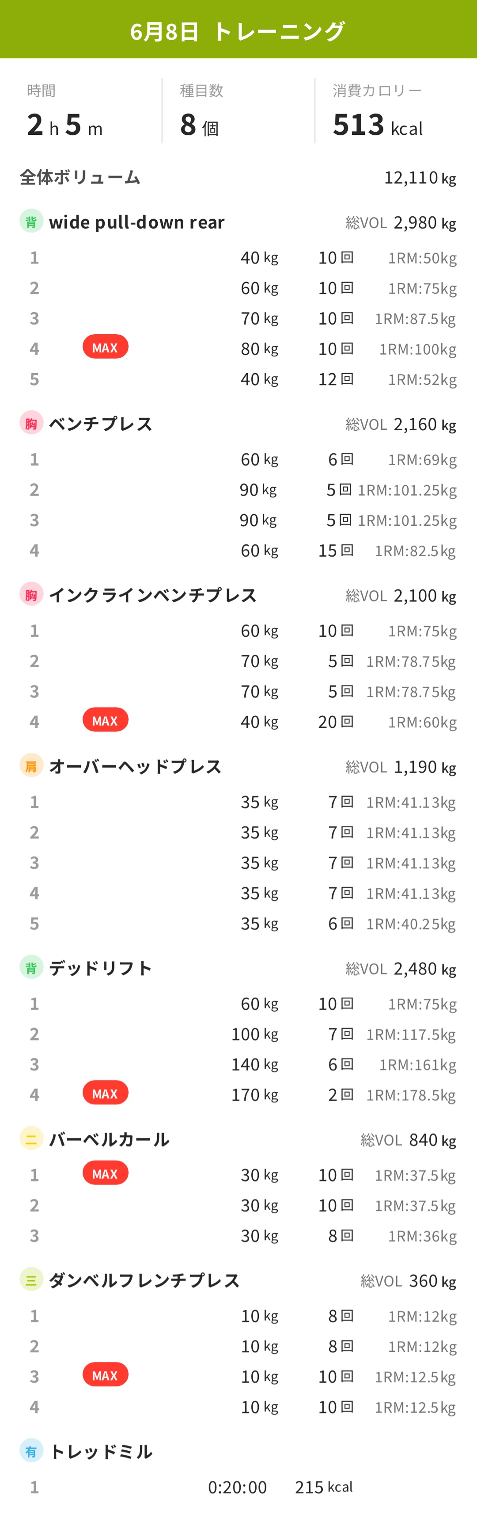Tap the 全体ボリューム 12,110 kg total row
Image resolution: width=477 pixels, height=1518 pixels.
(238, 177)
